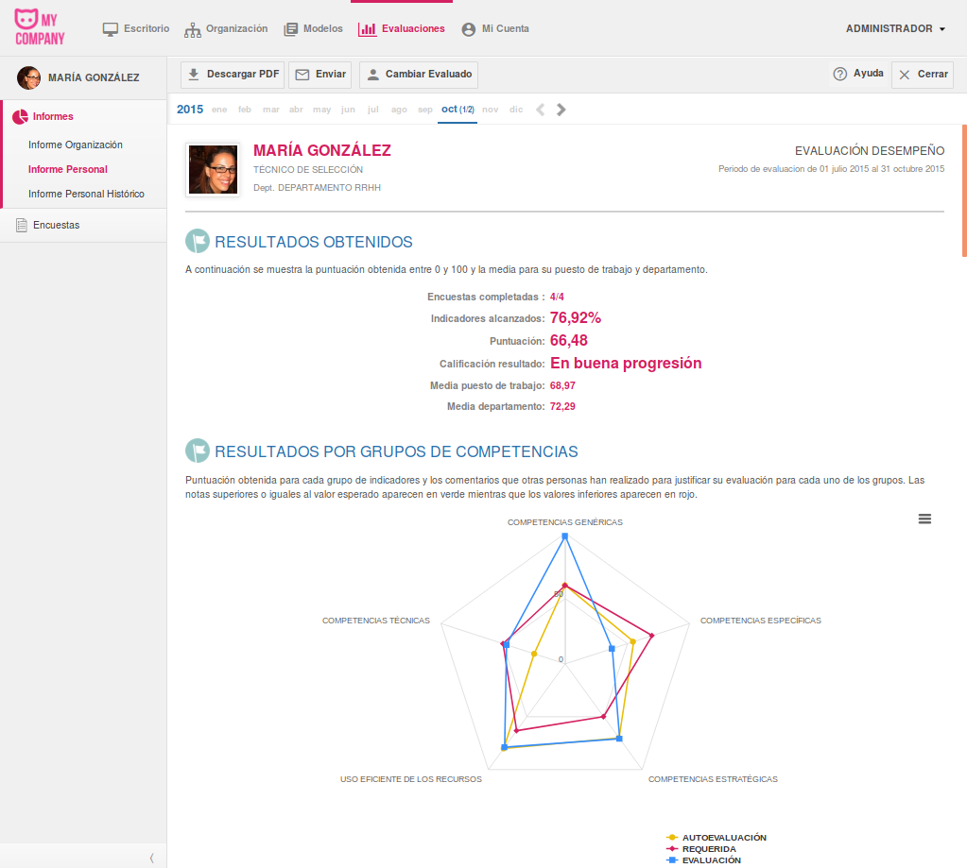967x868 pixels.
Task: Click the orange scrollbar on right edge
Action: pos(964,191)
